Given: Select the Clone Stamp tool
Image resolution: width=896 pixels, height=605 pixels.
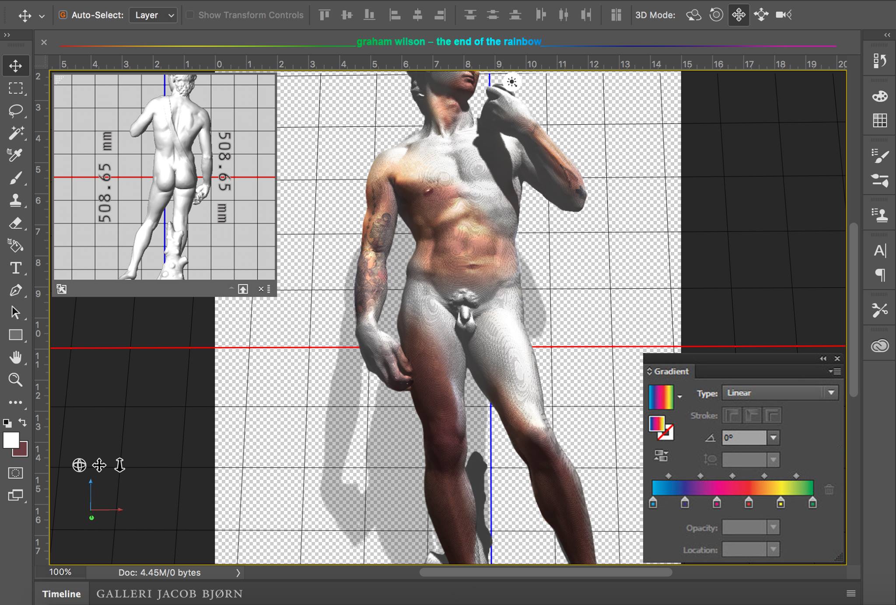Looking at the screenshot, I should point(16,200).
